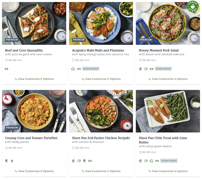202x179 pixels.
Task: Select the Sheet Pan Foil-Packet Chicken Teriyaki photo
Action: point(101,111)
